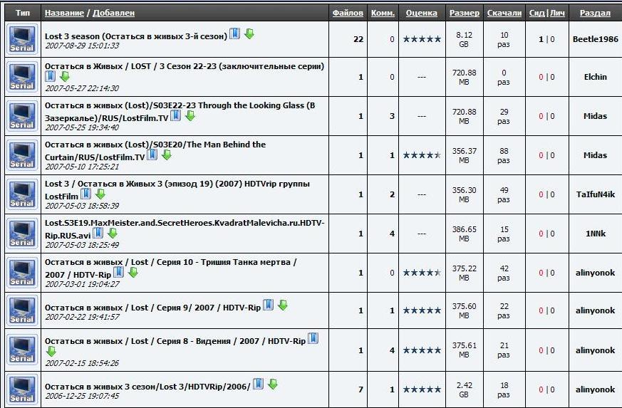Screen dimensions: 622x408
Task: Open Серия 10 Тришия Танка мертва torrent page
Action: coord(170,268)
